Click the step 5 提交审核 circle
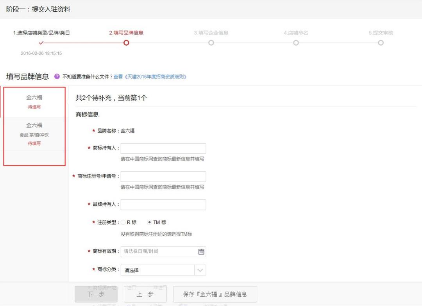Screen dimensions: 422x306 tap(381, 43)
